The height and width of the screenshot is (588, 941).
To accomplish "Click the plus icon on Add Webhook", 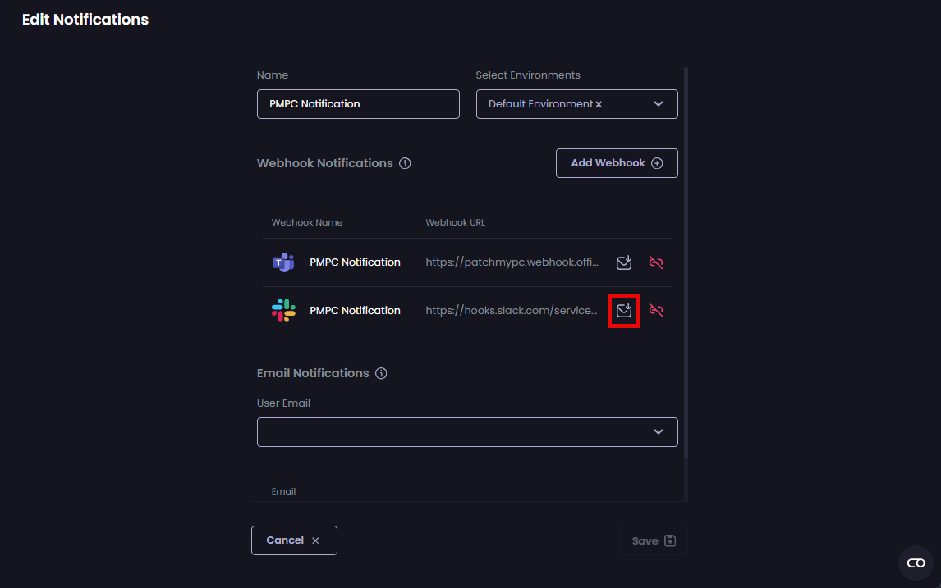I will click(656, 162).
